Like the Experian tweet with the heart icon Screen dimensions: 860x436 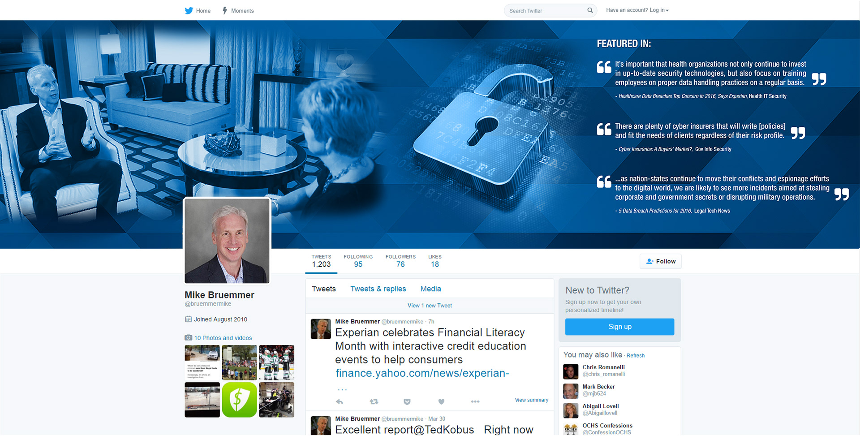coord(441,401)
